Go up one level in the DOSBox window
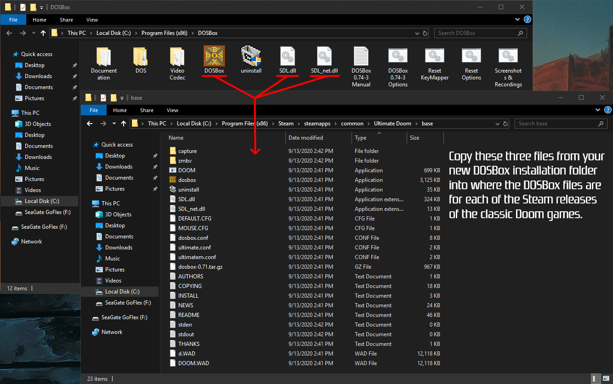613x384 pixels. [x=43, y=33]
